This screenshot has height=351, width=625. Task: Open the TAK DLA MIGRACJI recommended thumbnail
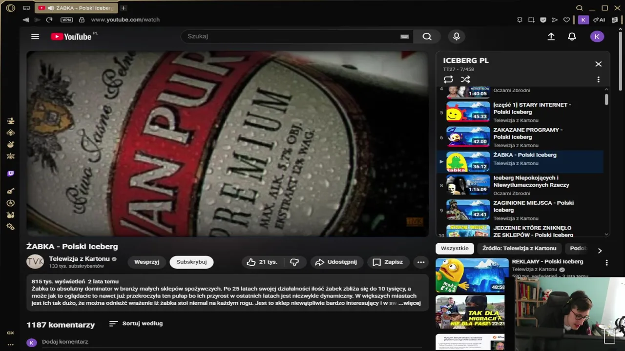[470, 312]
